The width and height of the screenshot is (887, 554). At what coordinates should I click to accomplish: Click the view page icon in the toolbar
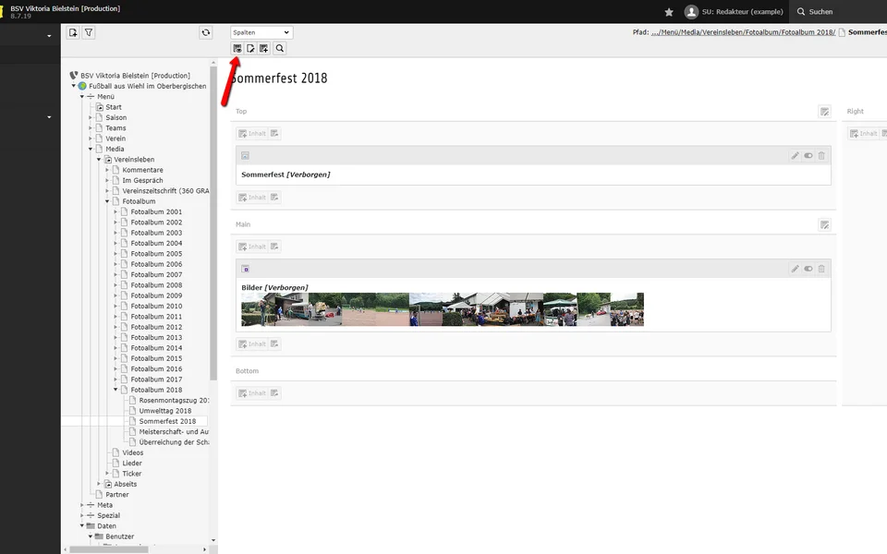tap(237, 48)
